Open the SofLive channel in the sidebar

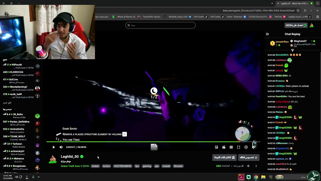pyautogui.click(x=21, y=81)
